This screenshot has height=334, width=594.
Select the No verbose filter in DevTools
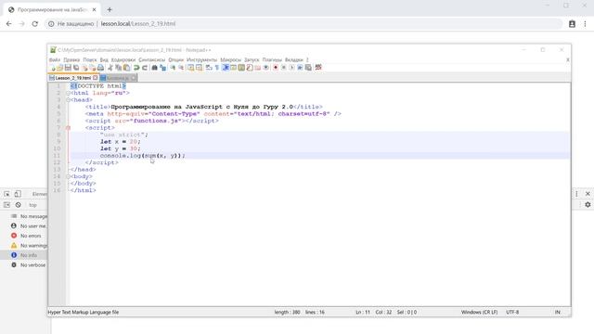pos(24,265)
